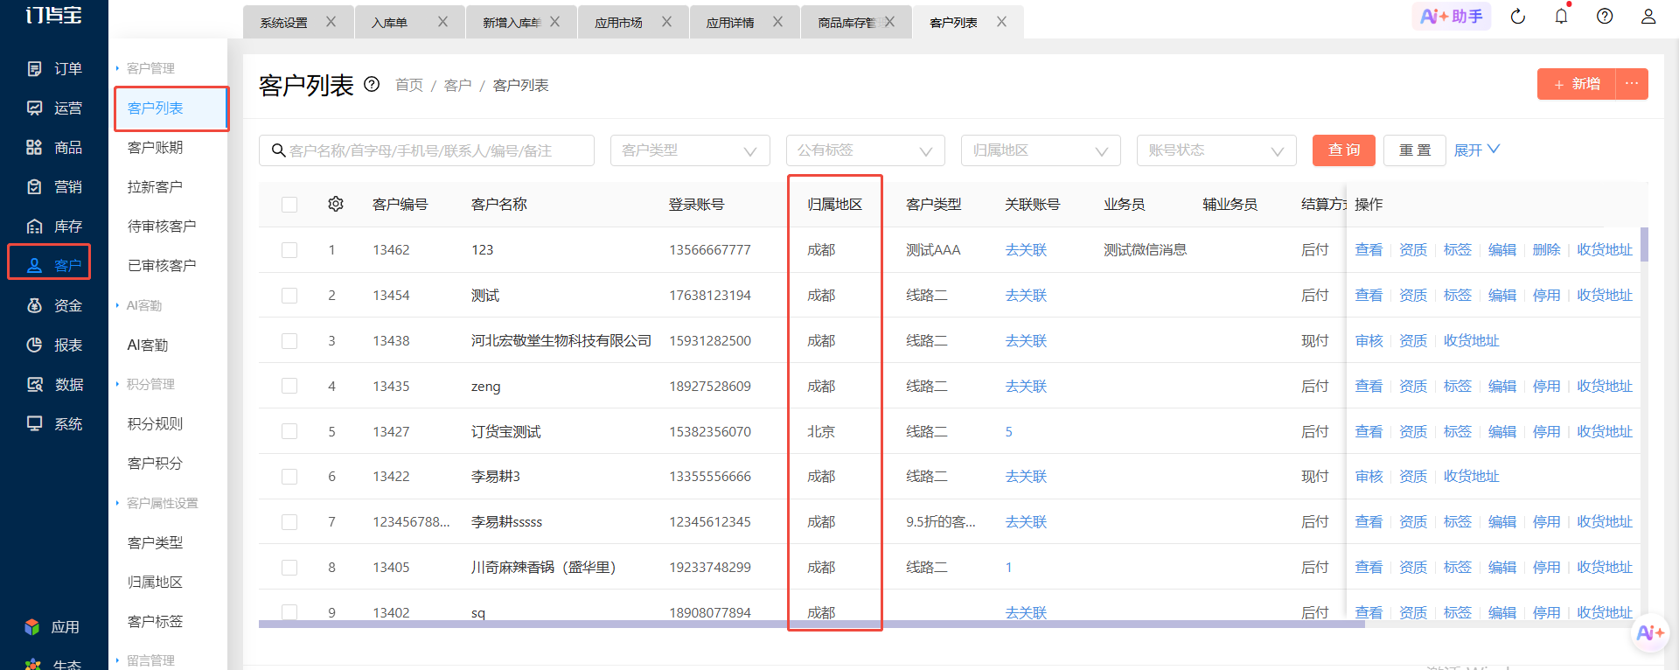This screenshot has height=670, width=1679.
Task: Click the orange 查询 button
Action: tap(1344, 150)
